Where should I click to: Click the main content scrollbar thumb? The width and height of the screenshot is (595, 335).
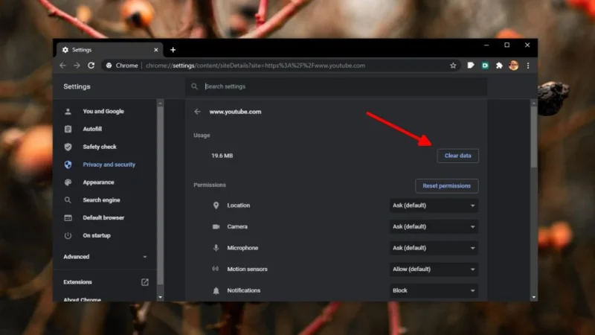coord(533,137)
